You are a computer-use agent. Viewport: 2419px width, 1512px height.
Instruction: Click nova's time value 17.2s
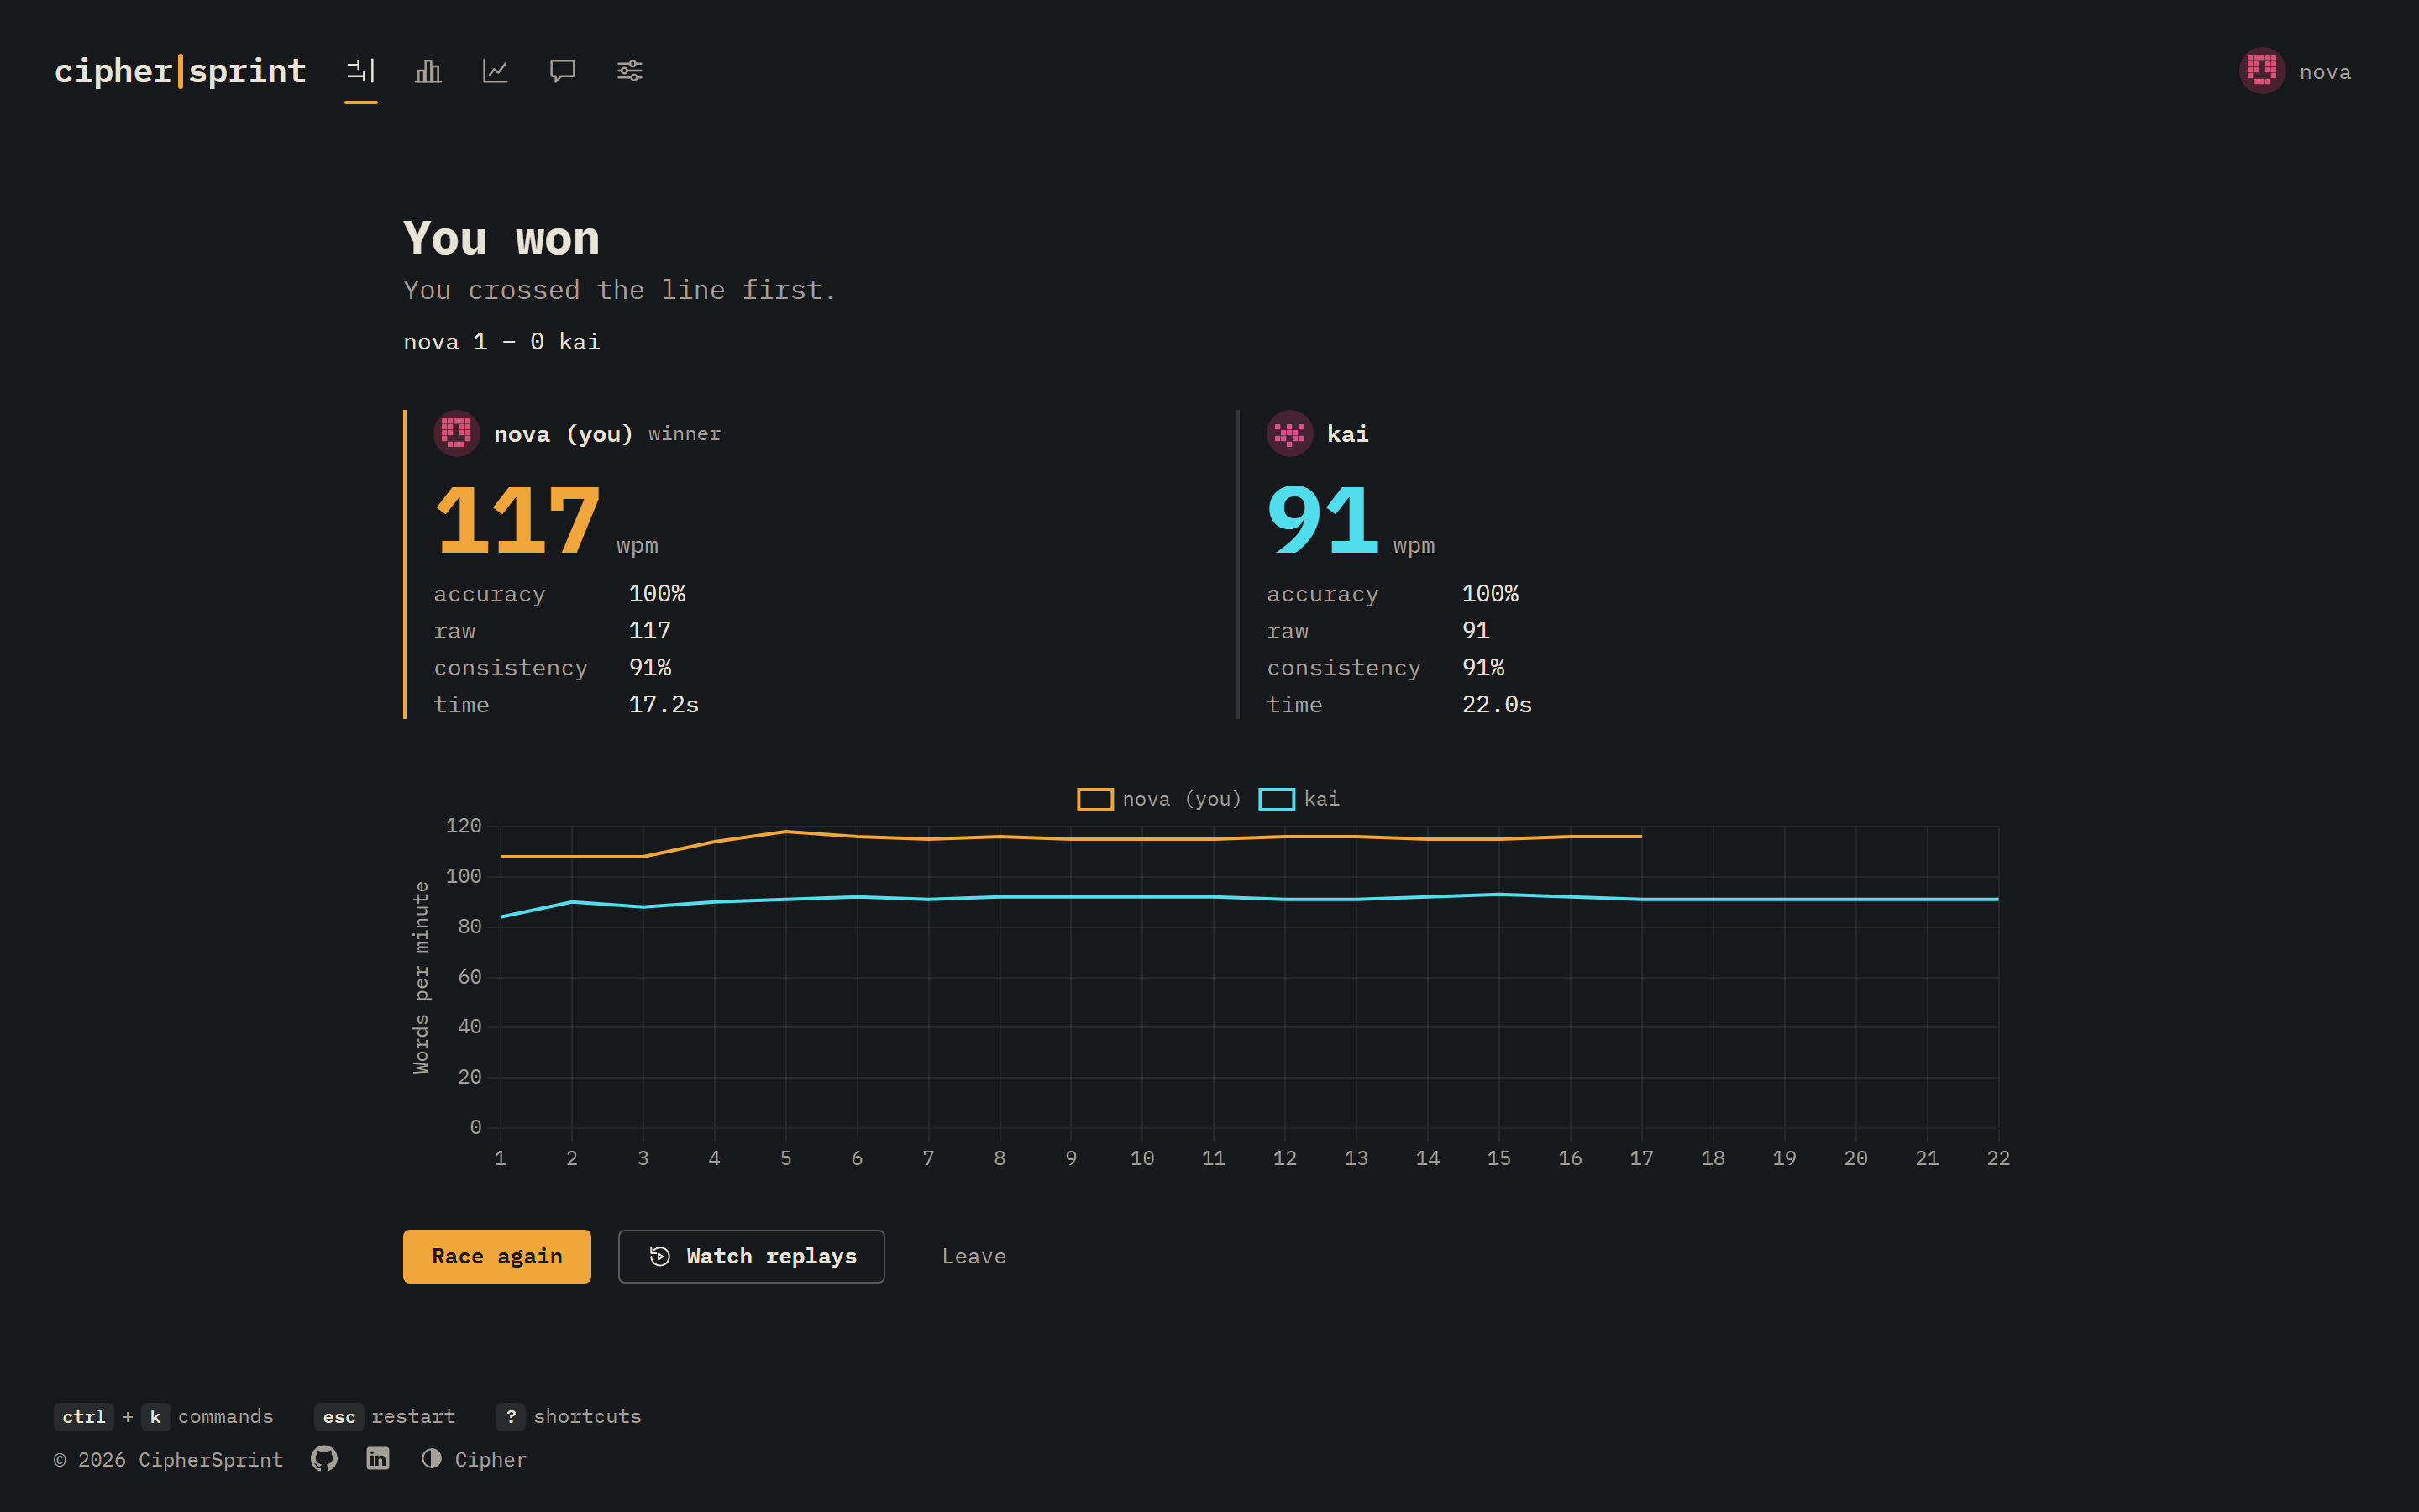664,704
